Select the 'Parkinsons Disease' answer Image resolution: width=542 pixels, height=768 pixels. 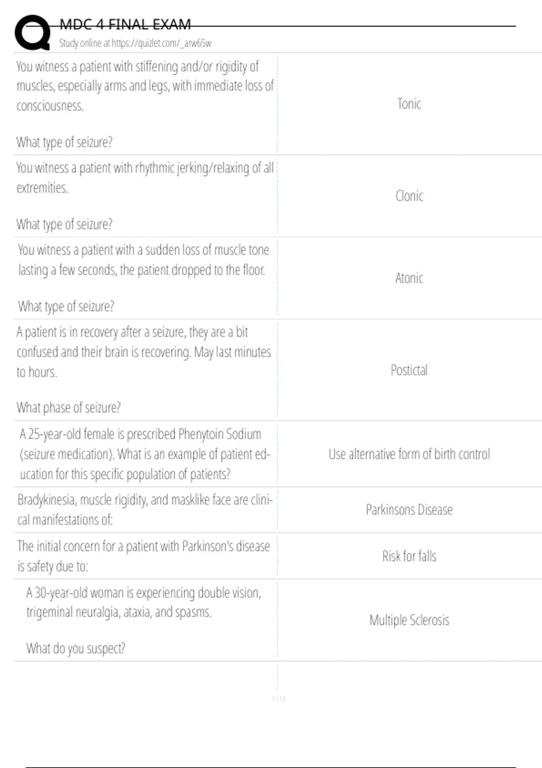pos(409,510)
